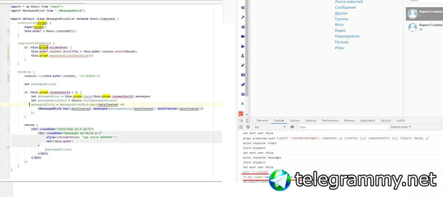Viewport: 443px width, 201px height.
Task: Go to the Фото link
Action: [339, 24]
